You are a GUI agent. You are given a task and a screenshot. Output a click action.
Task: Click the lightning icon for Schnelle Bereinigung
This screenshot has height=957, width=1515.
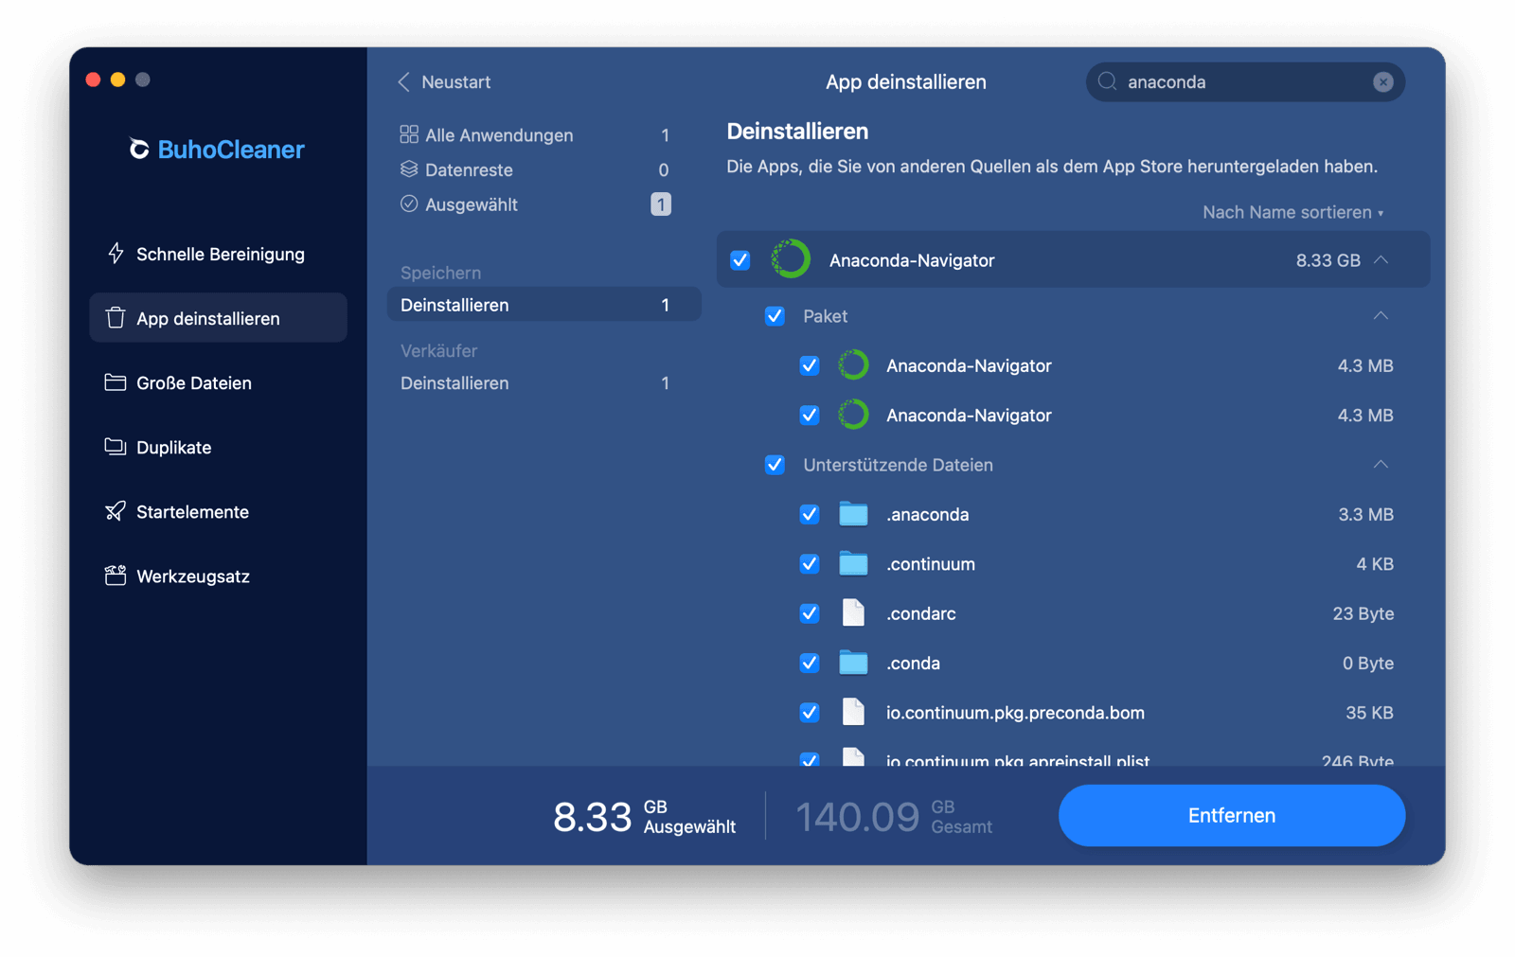click(x=116, y=253)
